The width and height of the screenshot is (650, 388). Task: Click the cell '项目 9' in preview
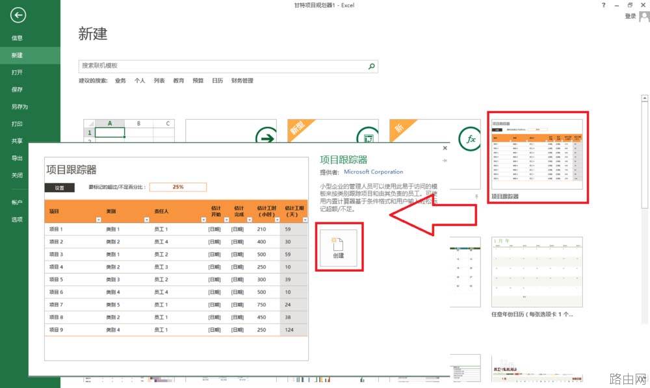click(x=56, y=330)
